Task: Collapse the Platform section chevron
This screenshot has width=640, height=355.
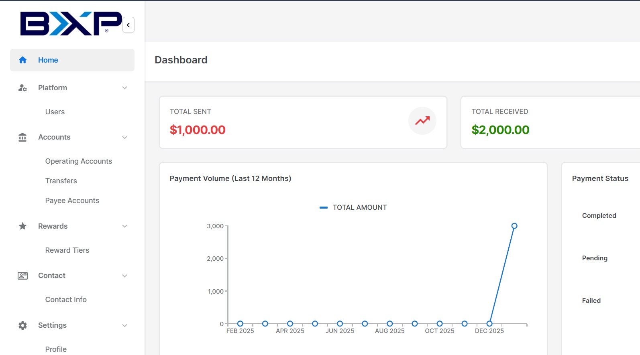Action: pyautogui.click(x=124, y=88)
